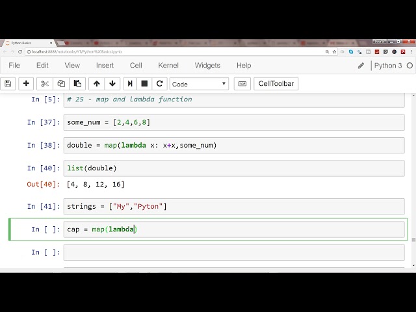
Task: Open the Edit menu
Action: pos(42,65)
